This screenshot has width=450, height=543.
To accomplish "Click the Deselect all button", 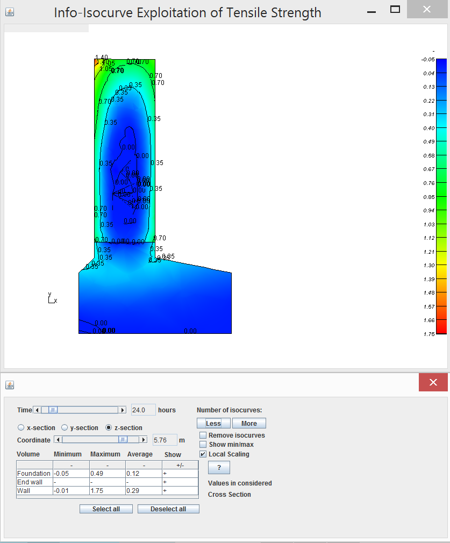I will click(x=168, y=509).
